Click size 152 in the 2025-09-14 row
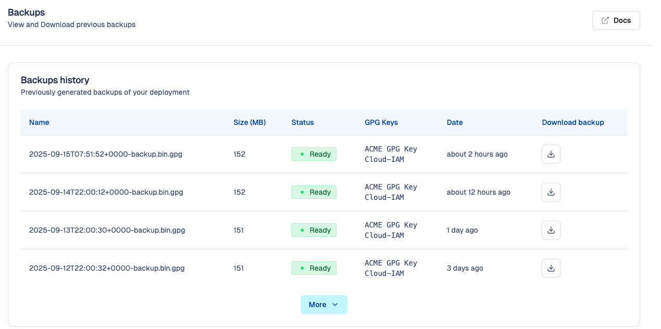Screen dimensions: 661x329 239,192
